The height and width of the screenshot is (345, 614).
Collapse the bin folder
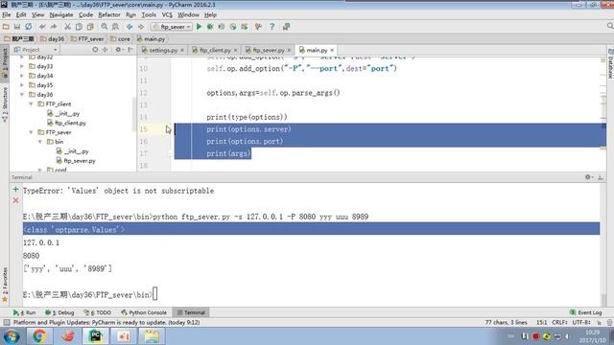[x=40, y=142]
